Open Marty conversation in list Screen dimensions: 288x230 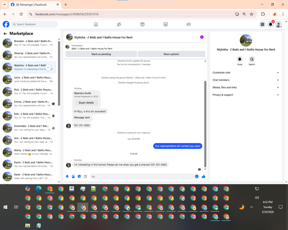point(29,152)
